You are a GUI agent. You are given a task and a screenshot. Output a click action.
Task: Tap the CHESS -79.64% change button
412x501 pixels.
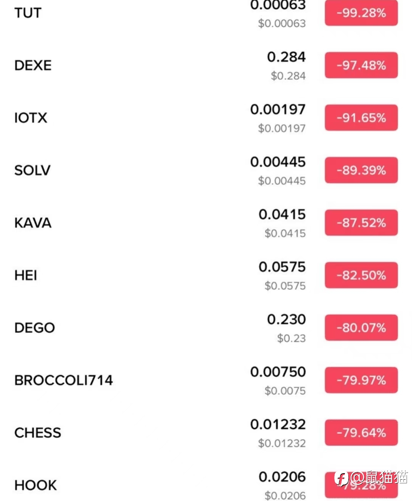pyautogui.click(x=361, y=433)
